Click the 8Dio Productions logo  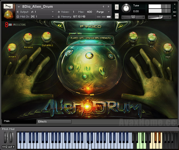15,25
